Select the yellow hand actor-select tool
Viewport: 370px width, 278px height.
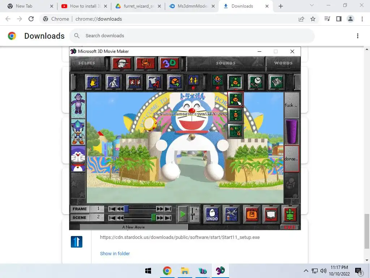93,82
